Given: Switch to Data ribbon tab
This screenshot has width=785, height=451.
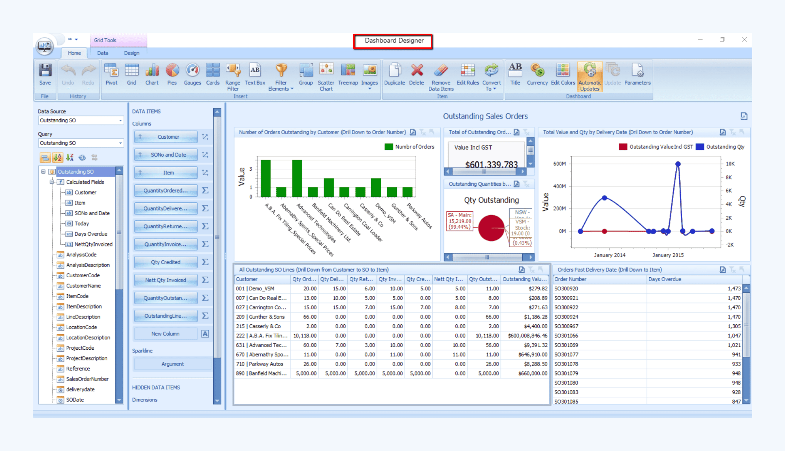Looking at the screenshot, I should coord(102,53).
